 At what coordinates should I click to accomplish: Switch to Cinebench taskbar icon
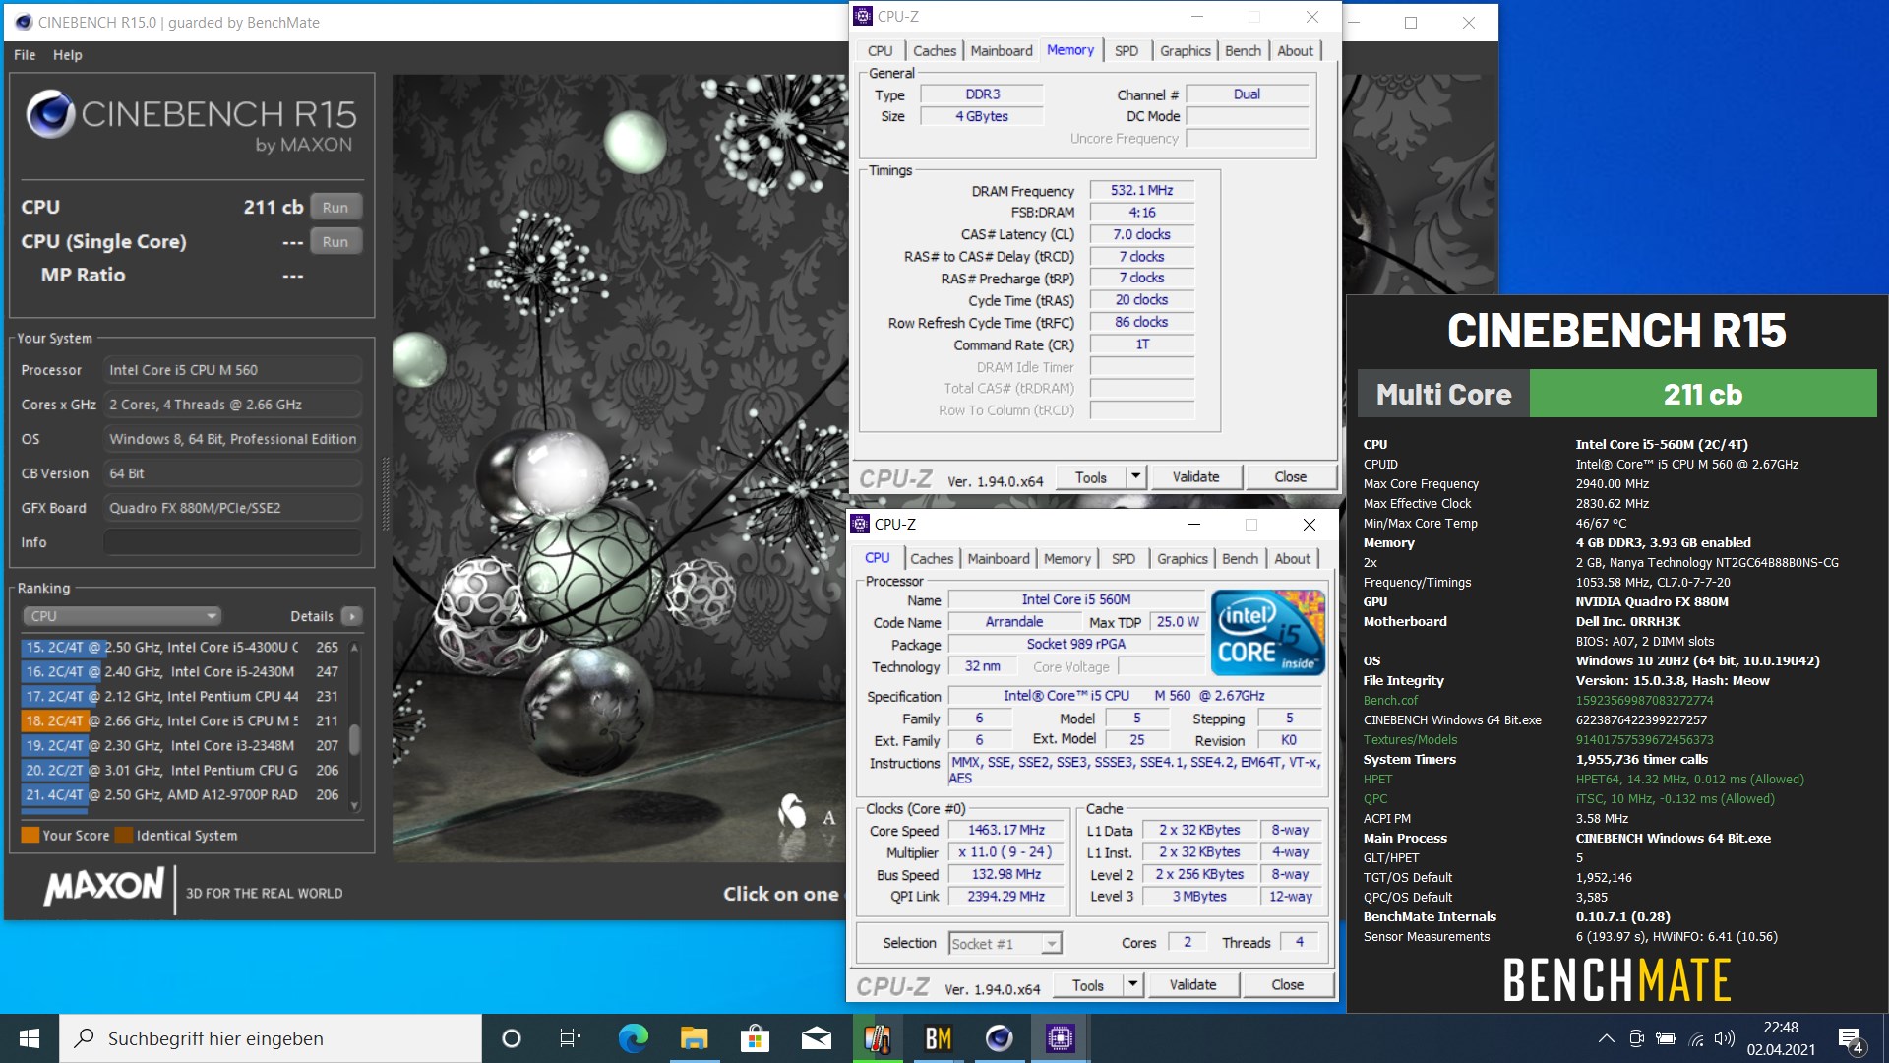[x=999, y=1038]
